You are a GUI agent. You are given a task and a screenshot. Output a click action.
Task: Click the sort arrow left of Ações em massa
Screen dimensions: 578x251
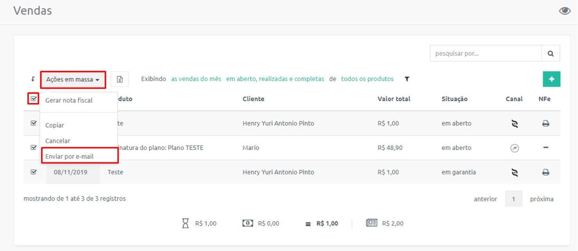point(33,79)
